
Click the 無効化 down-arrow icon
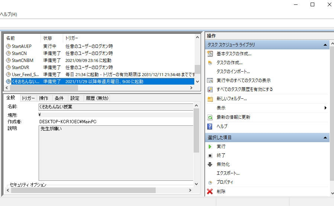point(210,164)
